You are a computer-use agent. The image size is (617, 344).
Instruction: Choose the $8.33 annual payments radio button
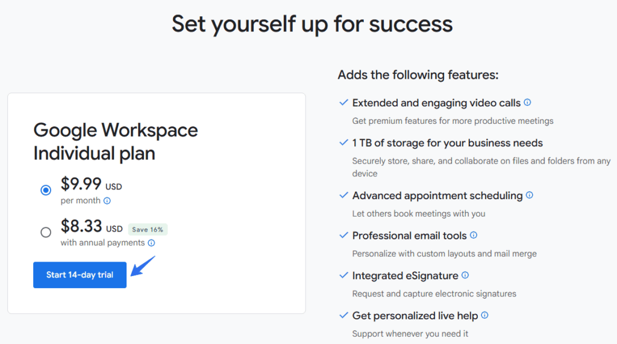pos(46,232)
